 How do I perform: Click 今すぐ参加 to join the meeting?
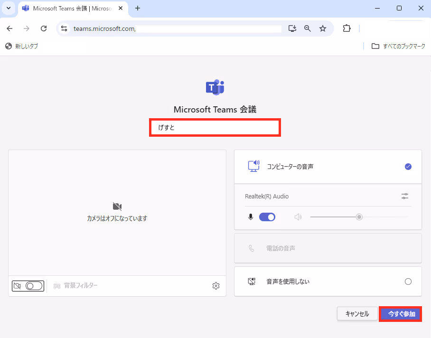pos(401,314)
